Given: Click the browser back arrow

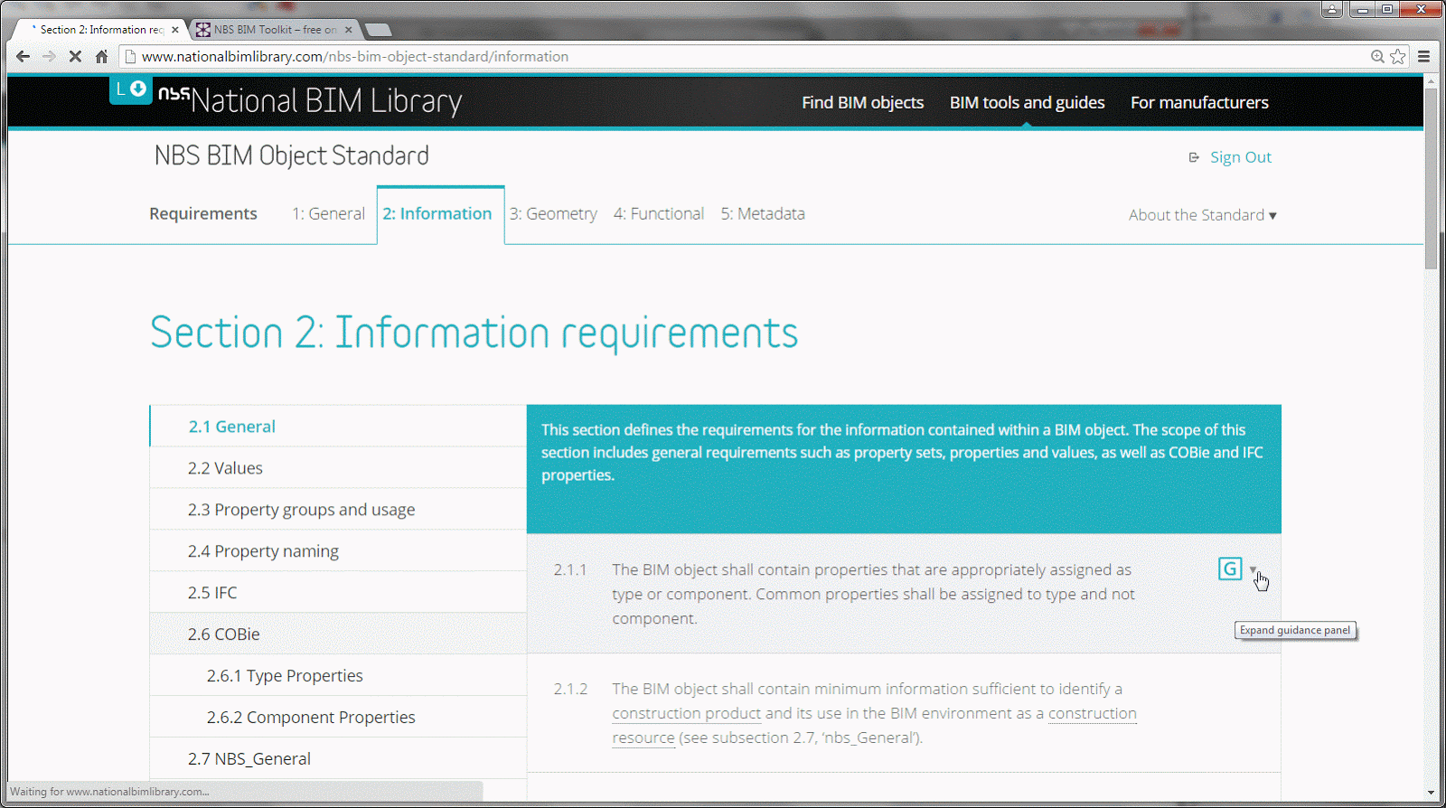Looking at the screenshot, I should tap(23, 56).
